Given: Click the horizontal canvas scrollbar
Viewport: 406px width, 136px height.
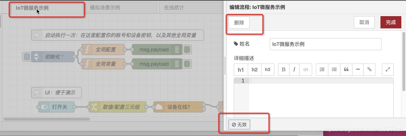Looking at the screenshot, I should click(47, 119).
